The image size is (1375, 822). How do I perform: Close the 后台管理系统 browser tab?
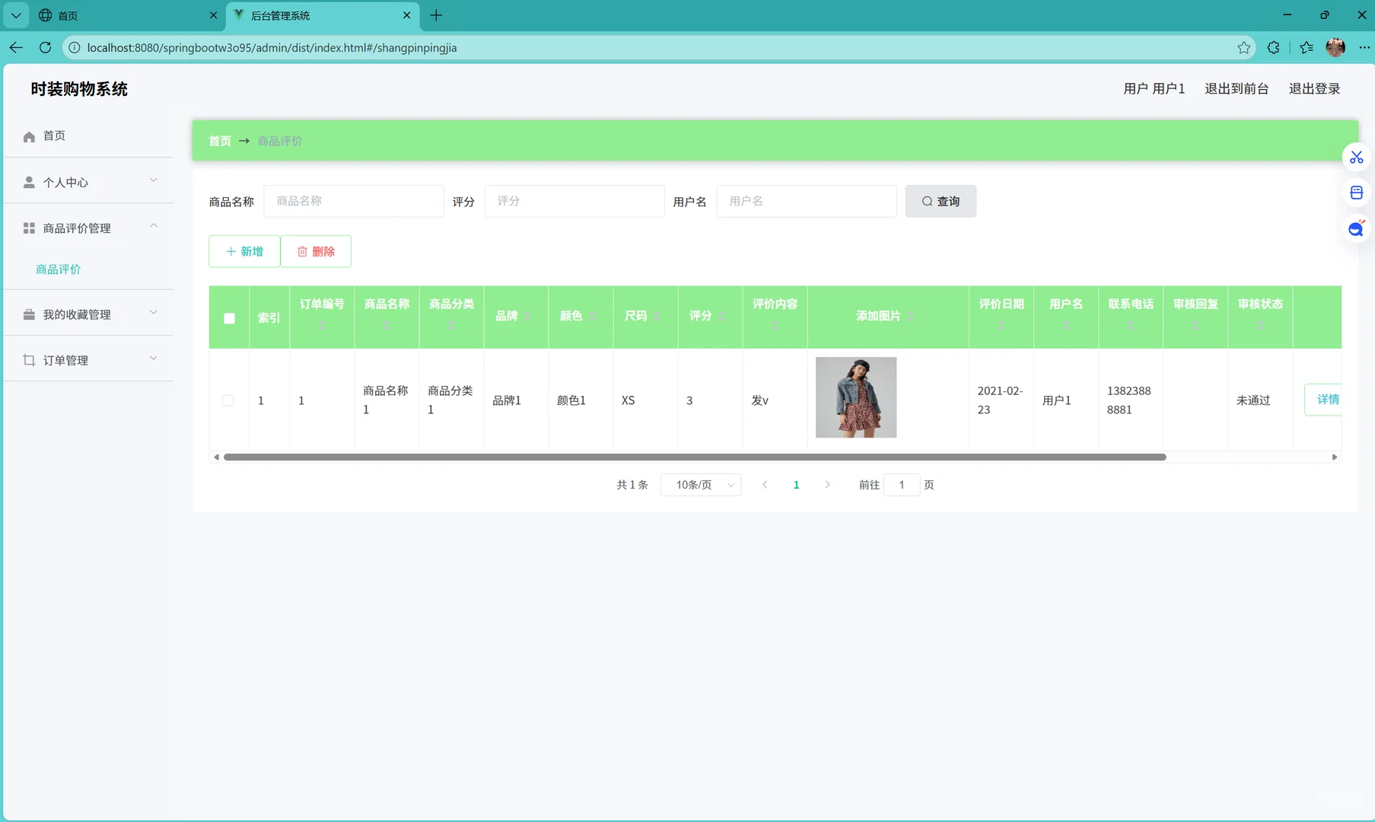click(x=406, y=15)
